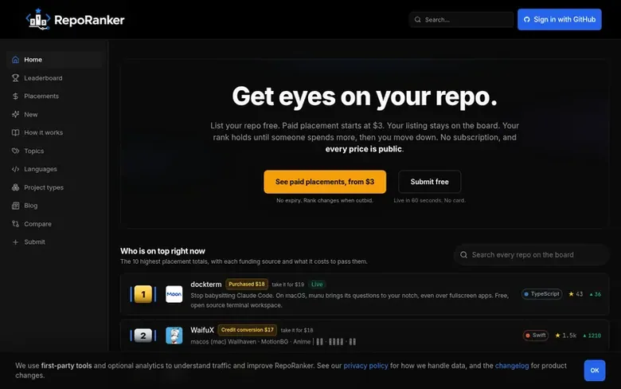Image resolution: width=621 pixels, height=389 pixels.
Task: Click the silver rank 2 badge
Action: (143, 336)
